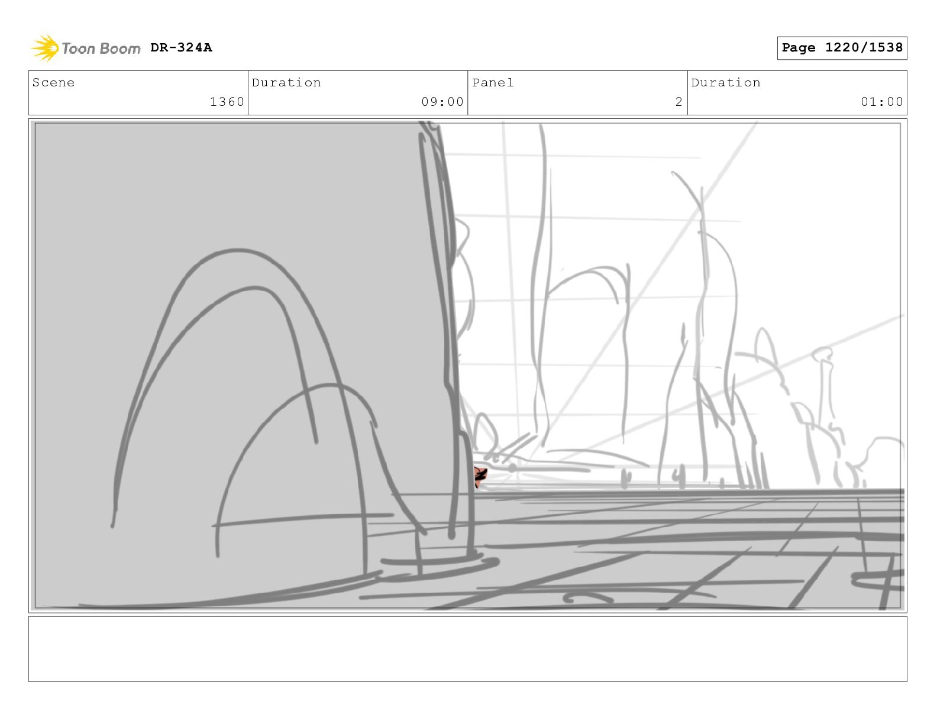Select the Panel label

coord(493,82)
